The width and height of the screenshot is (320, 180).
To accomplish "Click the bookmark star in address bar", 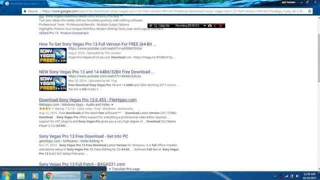I will pyautogui.click(x=309, y=11).
